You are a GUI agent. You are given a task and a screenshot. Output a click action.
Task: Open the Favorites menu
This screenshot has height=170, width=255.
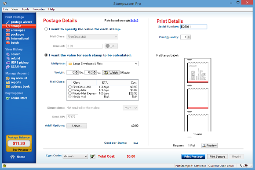(39, 9)
